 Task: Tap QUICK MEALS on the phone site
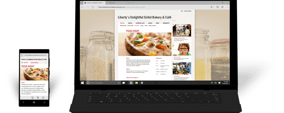tap(34, 63)
